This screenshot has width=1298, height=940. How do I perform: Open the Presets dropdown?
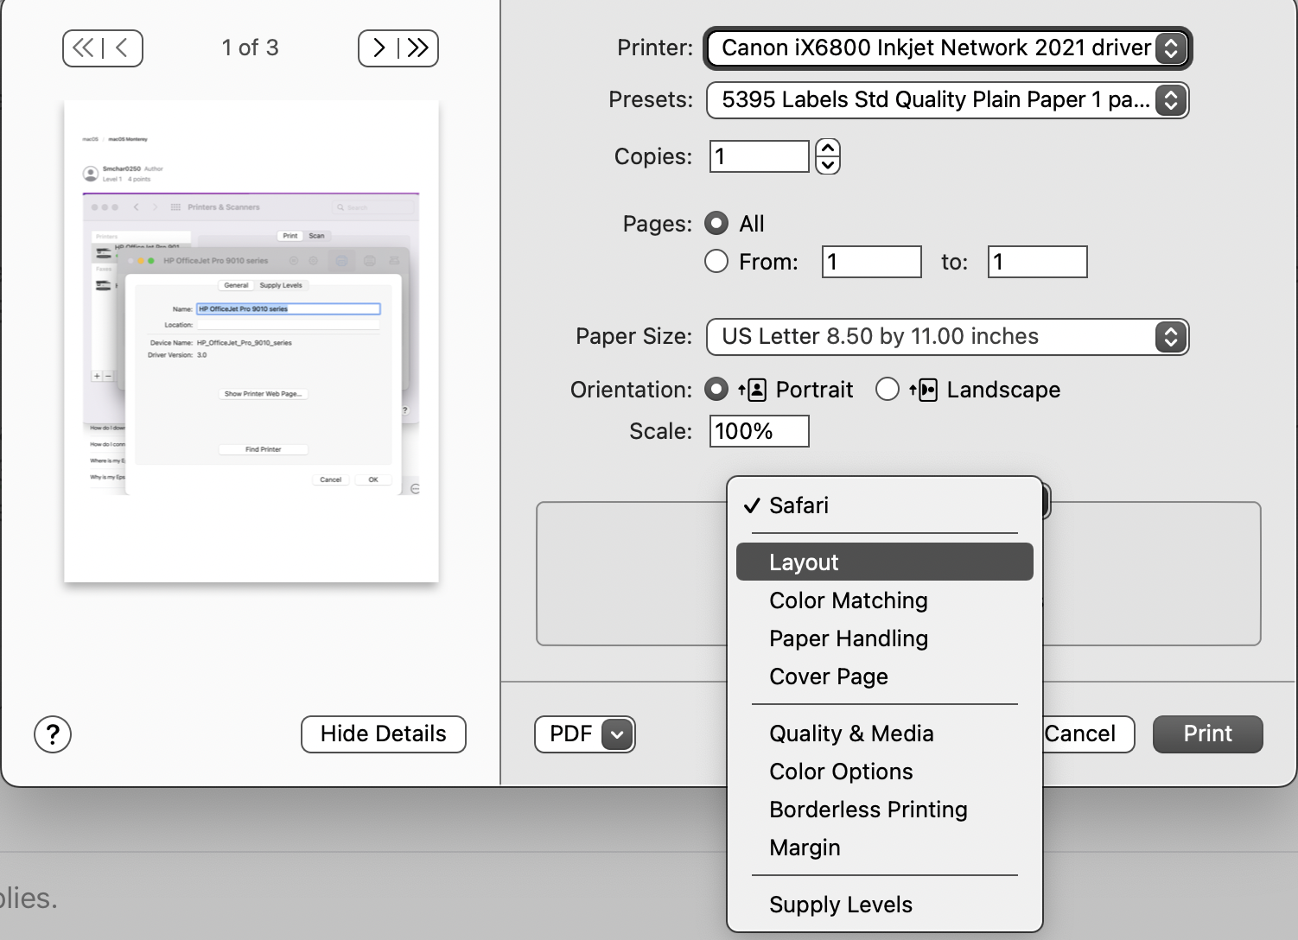948,100
